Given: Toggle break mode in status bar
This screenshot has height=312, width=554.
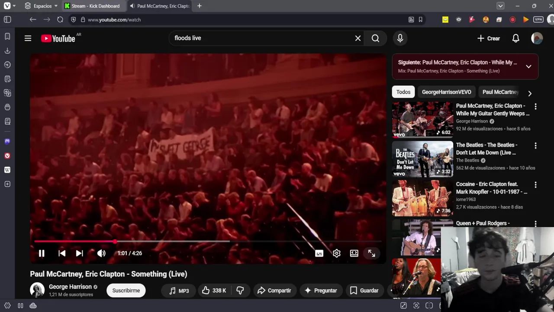Looking at the screenshot, I should (20, 305).
